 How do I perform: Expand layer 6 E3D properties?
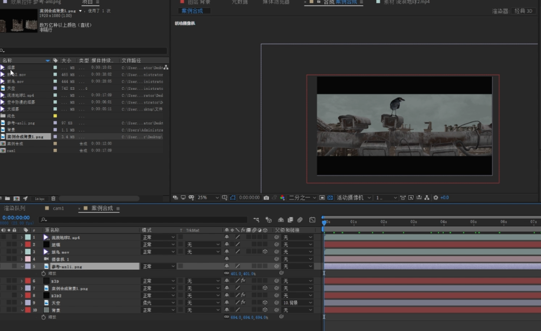click(22, 281)
